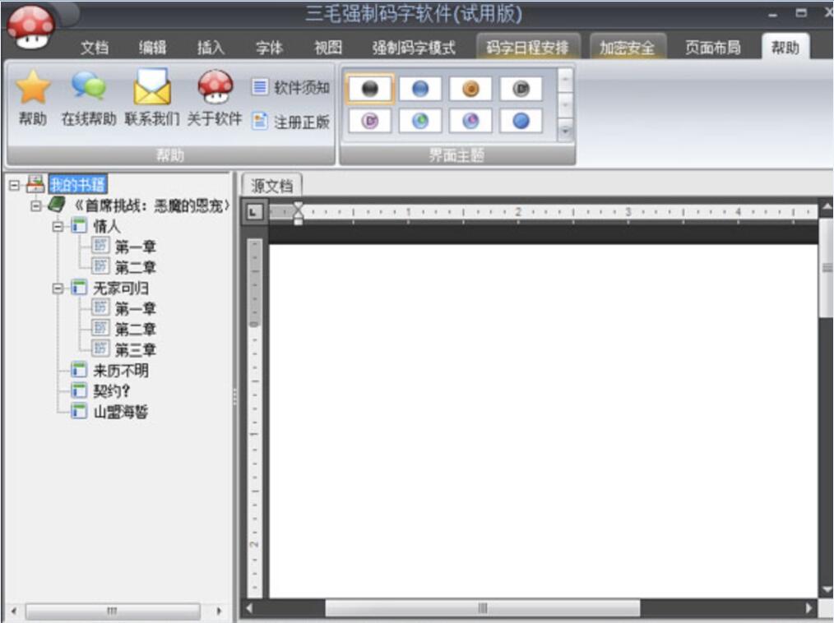
Task: Select 第三章 under 无家可归
Action: (135, 350)
